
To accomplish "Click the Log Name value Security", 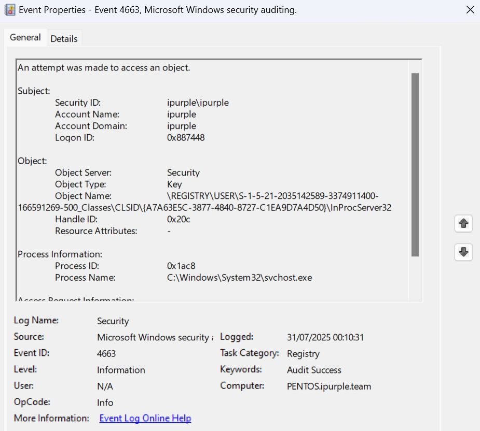I will [113, 321].
